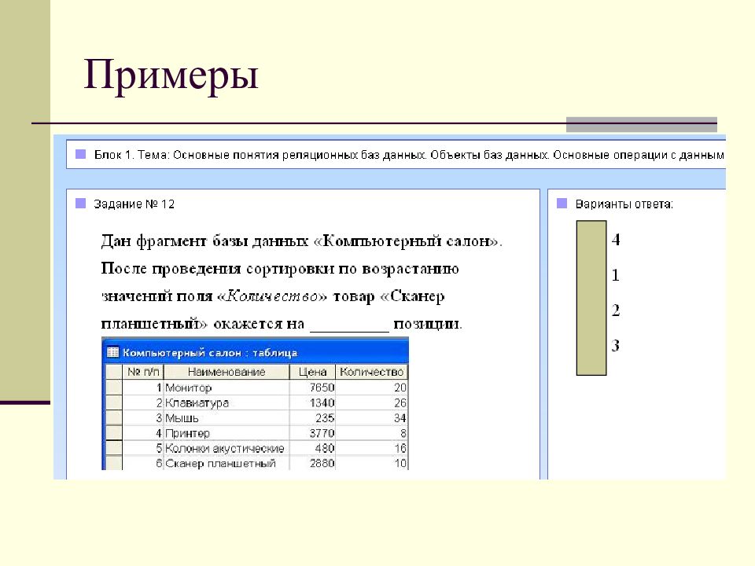
Task: Click the Колонки акустические cell
Action: tap(226, 448)
